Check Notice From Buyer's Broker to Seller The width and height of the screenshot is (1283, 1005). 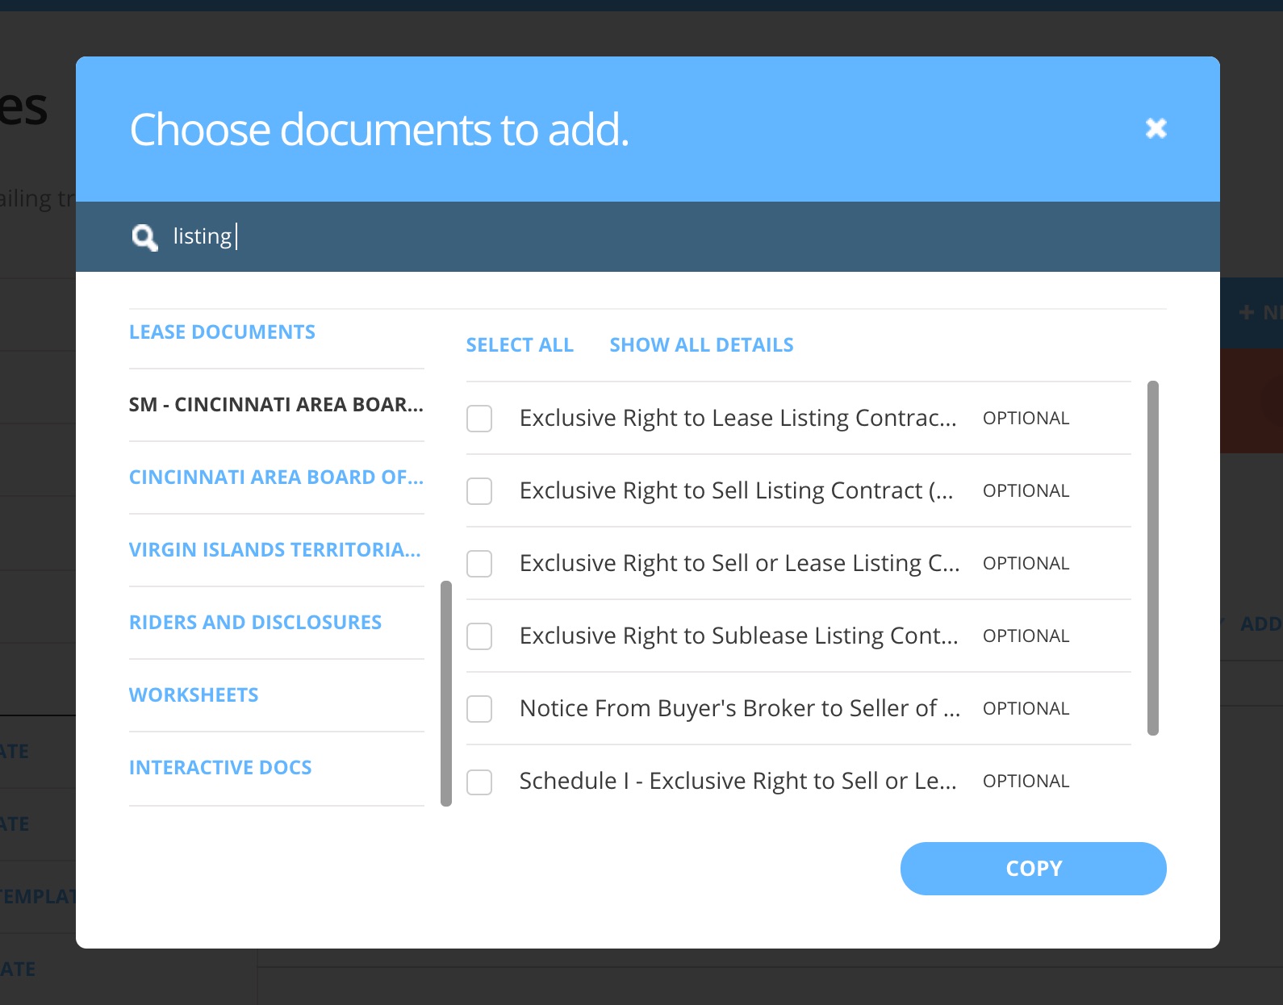pyautogui.click(x=479, y=709)
